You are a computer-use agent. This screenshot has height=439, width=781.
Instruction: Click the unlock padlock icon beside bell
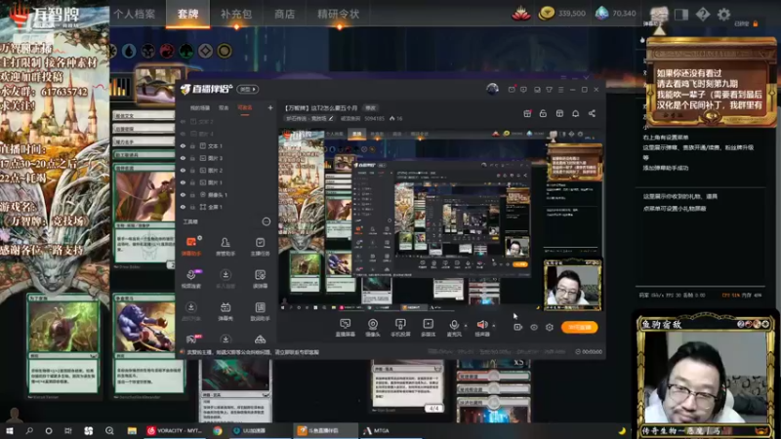[543, 113]
